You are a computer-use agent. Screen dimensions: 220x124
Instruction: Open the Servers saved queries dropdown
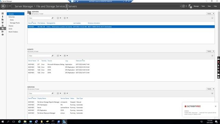pyautogui.click(x=66, y=18)
